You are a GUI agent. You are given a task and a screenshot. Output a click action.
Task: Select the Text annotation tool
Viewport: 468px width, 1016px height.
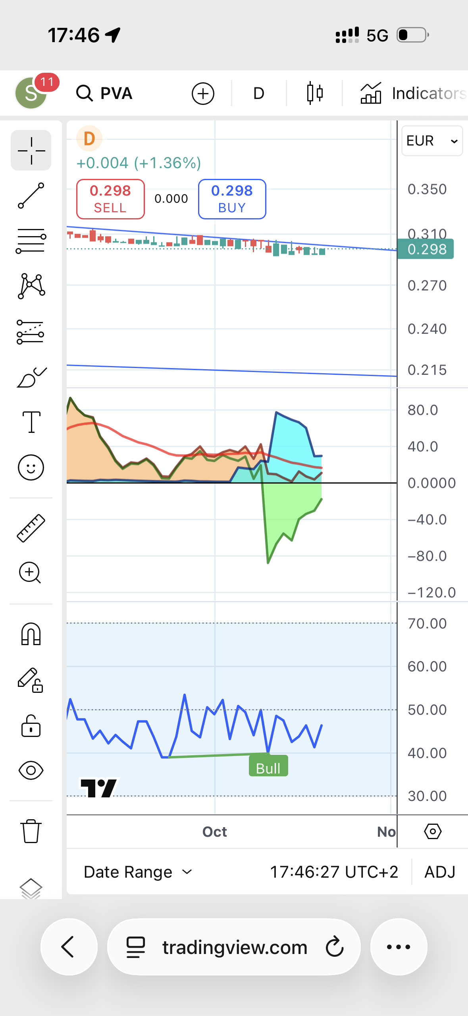(31, 422)
